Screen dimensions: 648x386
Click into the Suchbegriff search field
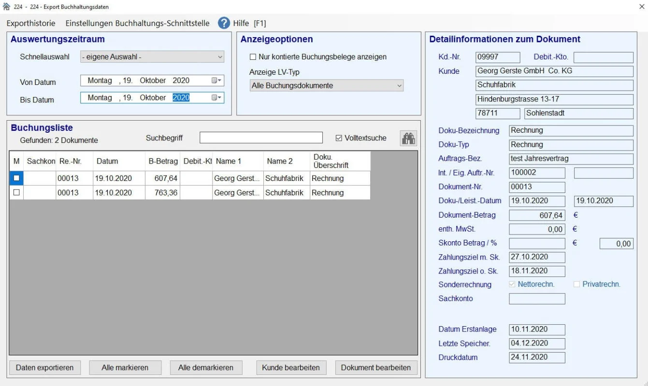click(261, 138)
